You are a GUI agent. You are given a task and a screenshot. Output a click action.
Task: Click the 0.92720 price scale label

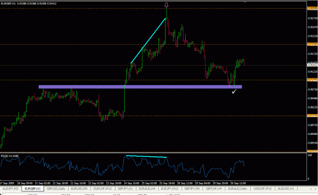click(312, 18)
